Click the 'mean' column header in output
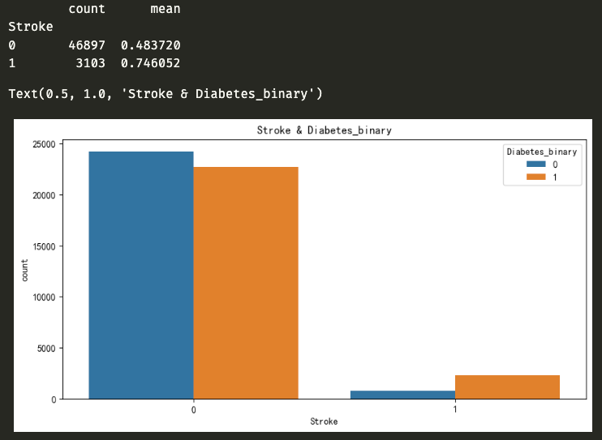The height and width of the screenshot is (440, 602). [x=165, y=9]
